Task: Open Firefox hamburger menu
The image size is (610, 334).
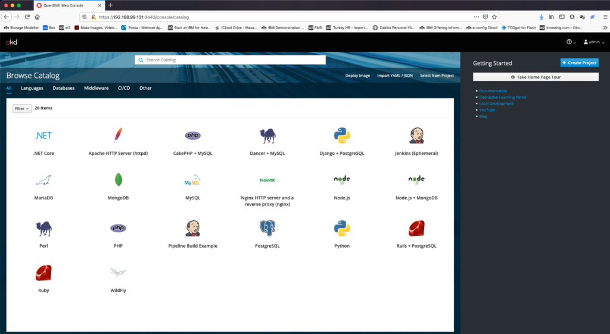Action: click(x=605, y=17)
